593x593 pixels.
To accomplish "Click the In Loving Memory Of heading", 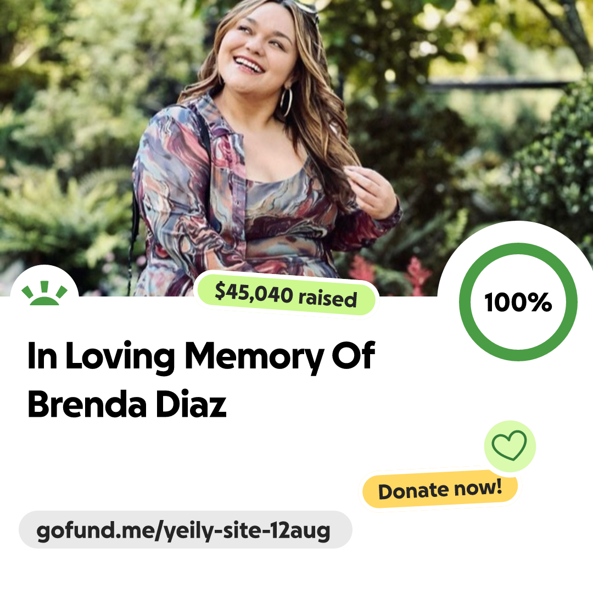I will 201,356.
